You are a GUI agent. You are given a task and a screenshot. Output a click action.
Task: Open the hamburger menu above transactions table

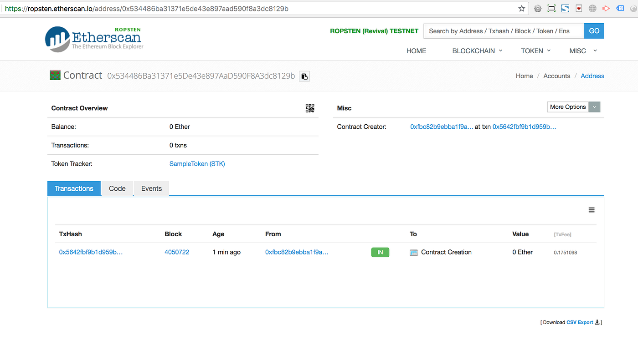click(592, 210)
